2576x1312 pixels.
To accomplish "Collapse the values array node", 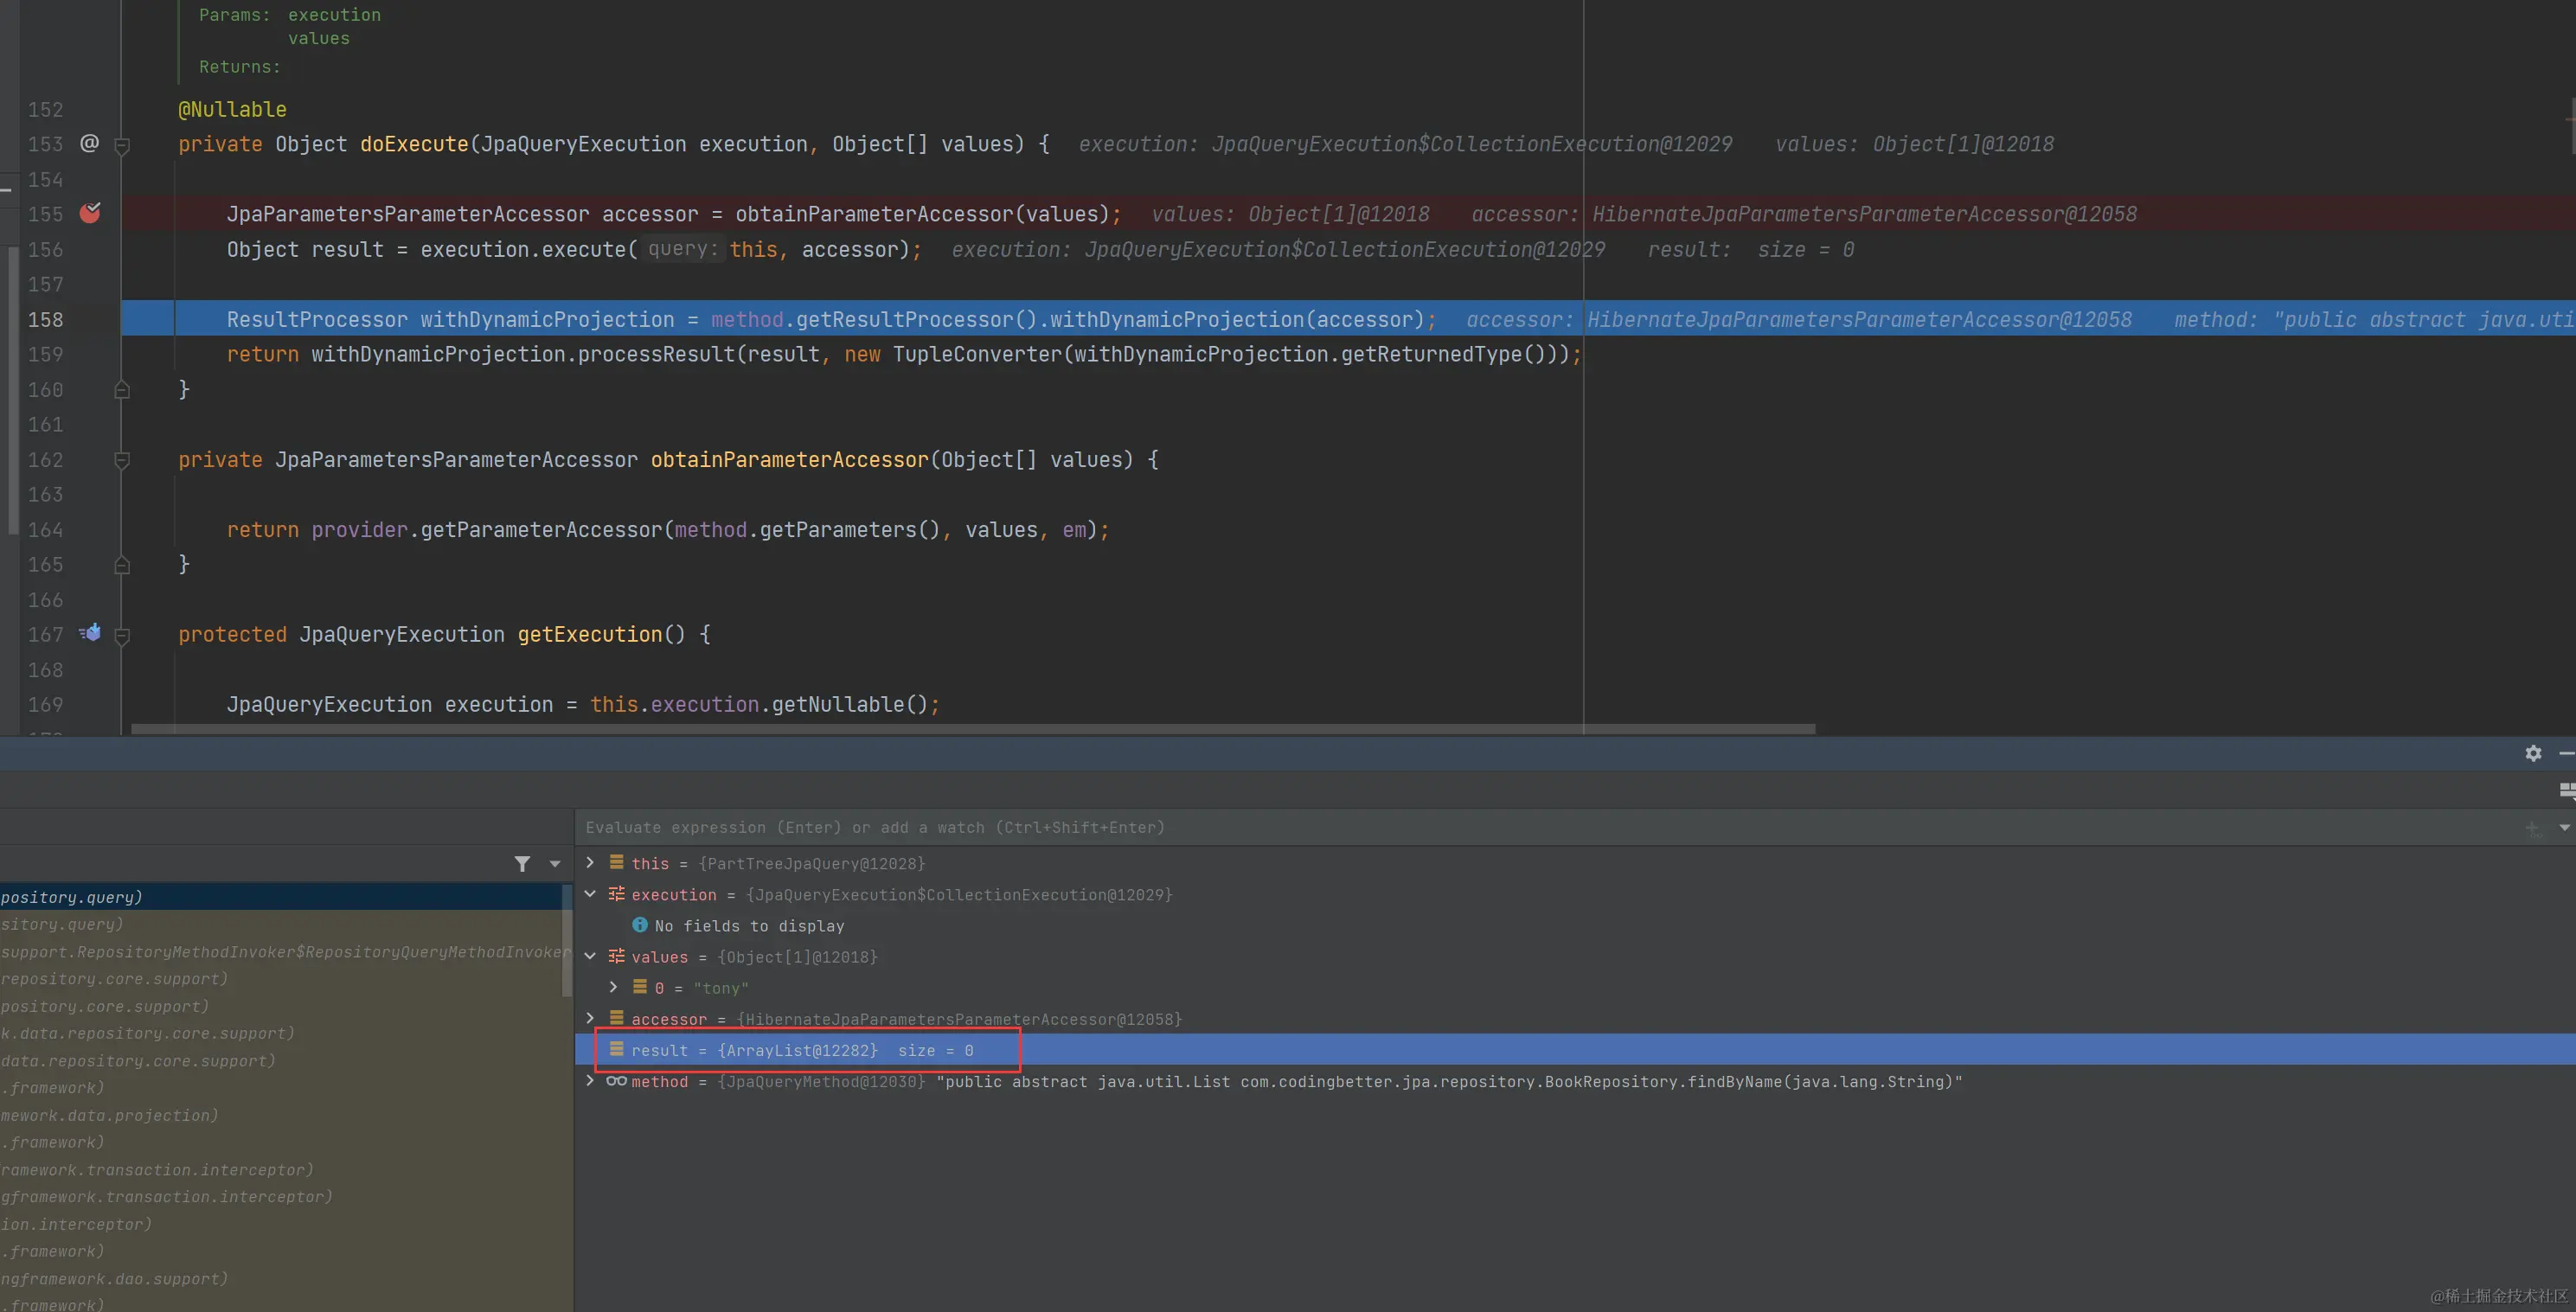I will pyautogui.click(x=590, y=956).
